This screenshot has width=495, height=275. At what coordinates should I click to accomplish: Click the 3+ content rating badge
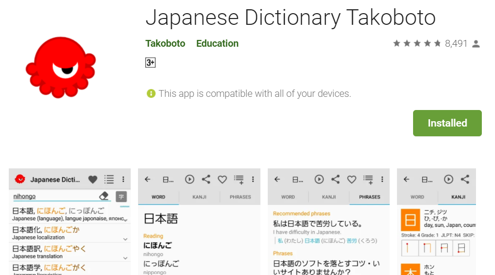(x=150, y=63)
